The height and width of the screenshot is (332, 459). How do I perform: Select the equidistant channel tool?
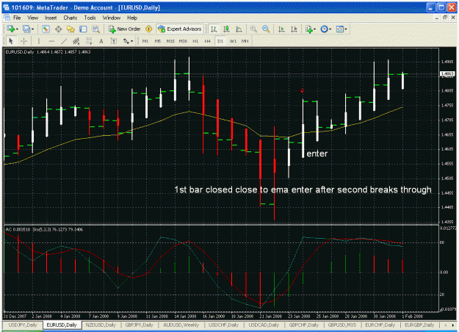coord(76,41)
